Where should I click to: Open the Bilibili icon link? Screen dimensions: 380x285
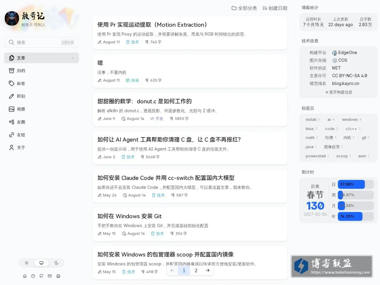coord(33,276)
